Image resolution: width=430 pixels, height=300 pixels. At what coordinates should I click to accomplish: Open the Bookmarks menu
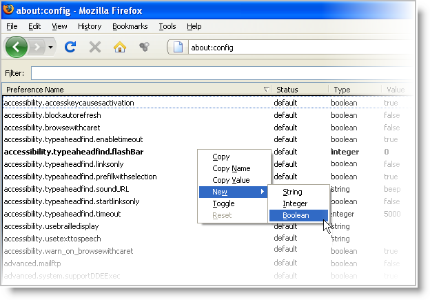click(x=130, y=26)
